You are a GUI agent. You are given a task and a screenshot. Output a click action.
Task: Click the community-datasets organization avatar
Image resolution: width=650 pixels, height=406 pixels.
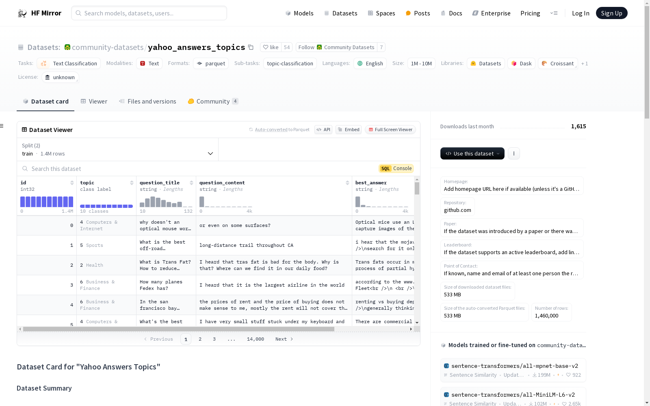(x=67, y=47)
